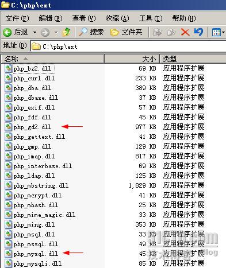
Task: Click the Up folder icon
Action: 67,32
